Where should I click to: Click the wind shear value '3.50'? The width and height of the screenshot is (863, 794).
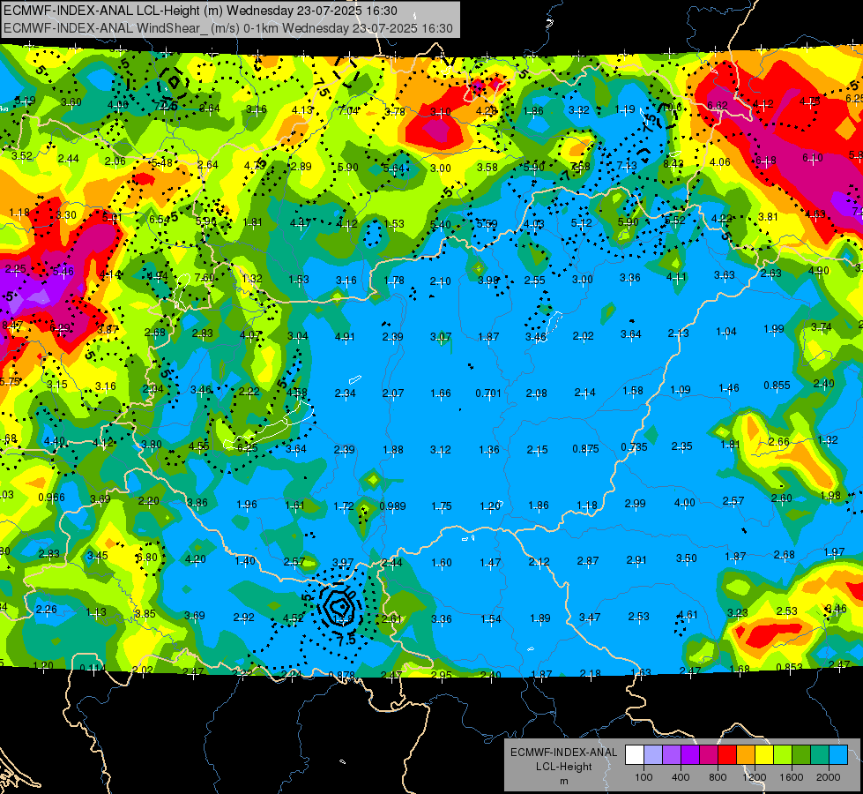pos(687,558)
